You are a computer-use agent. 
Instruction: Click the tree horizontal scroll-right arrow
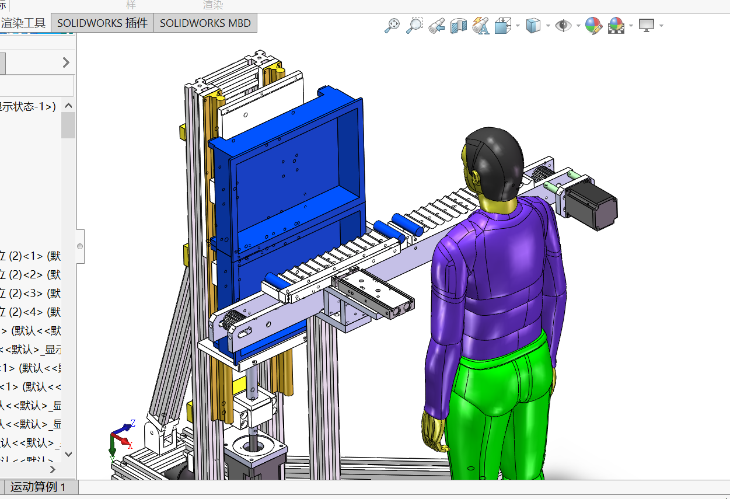point(53,469)
